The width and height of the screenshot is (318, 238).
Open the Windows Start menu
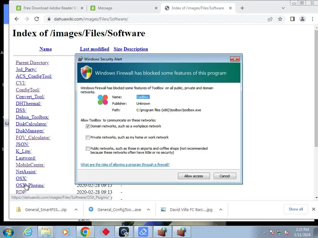pyautogui.click(x=8, y=232)
